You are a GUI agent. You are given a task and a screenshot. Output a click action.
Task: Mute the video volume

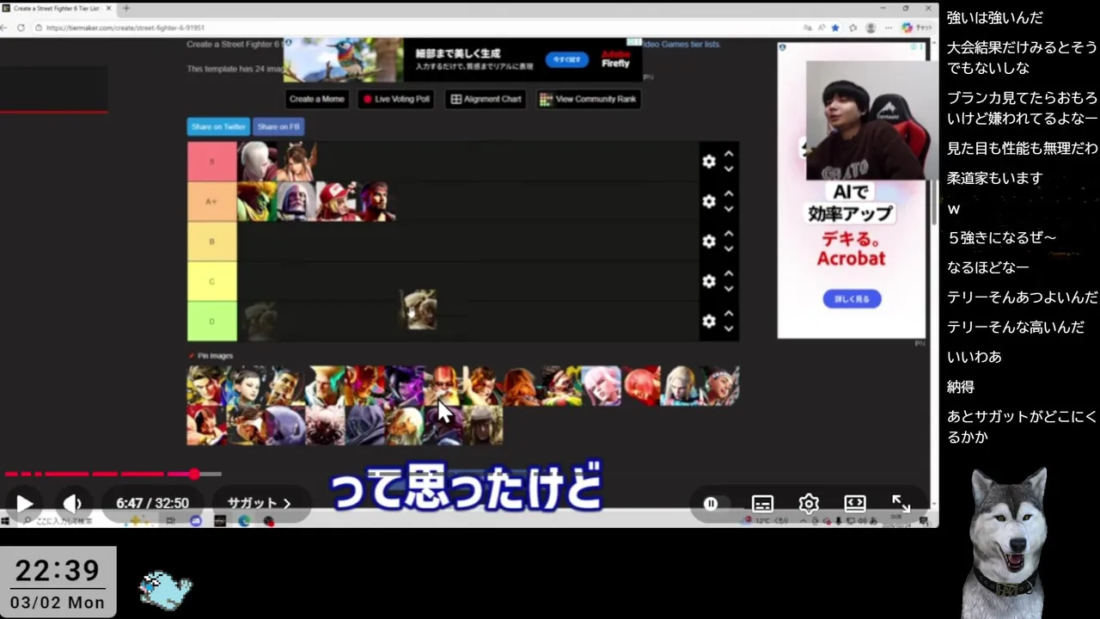[72, 504]
